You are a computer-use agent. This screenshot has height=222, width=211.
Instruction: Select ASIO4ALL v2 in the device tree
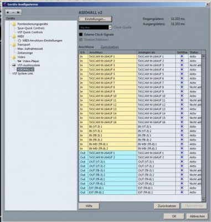point(25,69)
